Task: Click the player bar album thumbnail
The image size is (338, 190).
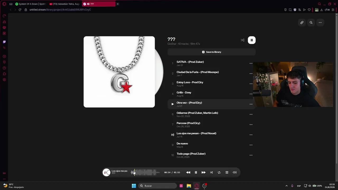Action: 106,172
